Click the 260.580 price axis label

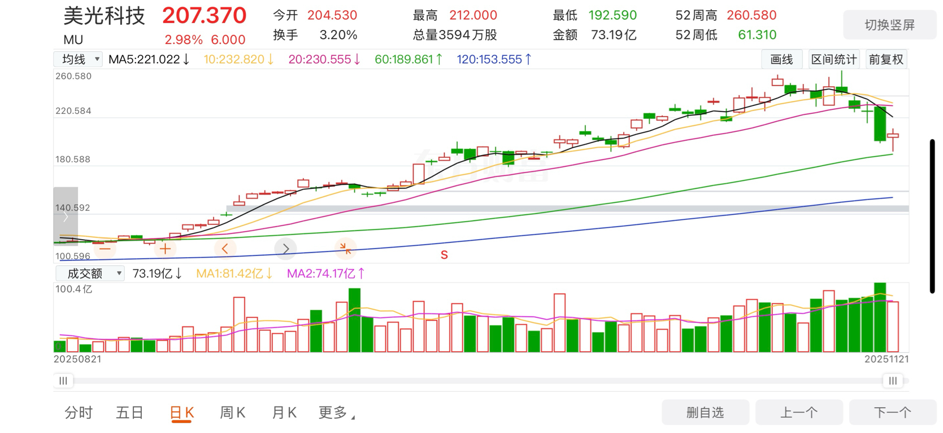[x=73, y=76]
